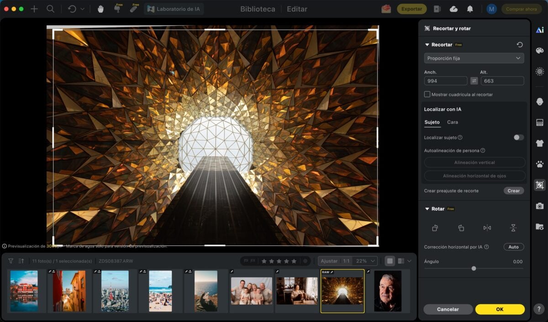Rotate the image right 90 degrees
Viewport: 548px width, 322px height.
(x=461, y=228)
